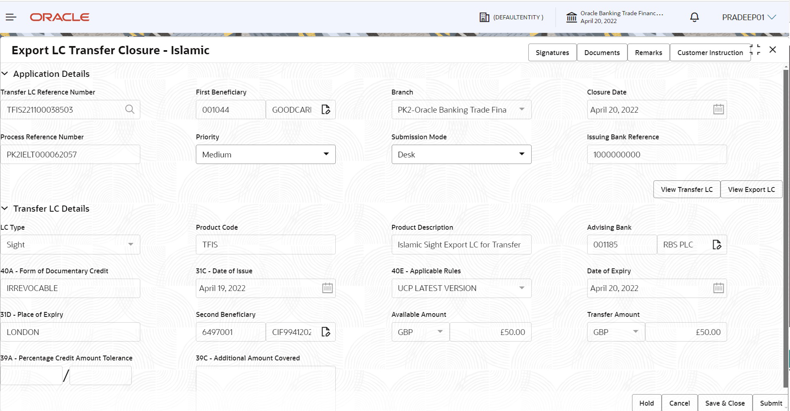Viewport: 790px width, 411px height.
Task: Open Advising Bank details icon
Action: tap(717, 245)
